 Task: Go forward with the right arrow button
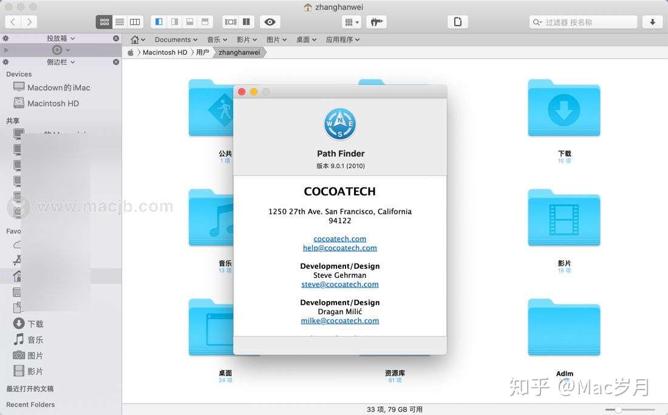tap(29, 22)
